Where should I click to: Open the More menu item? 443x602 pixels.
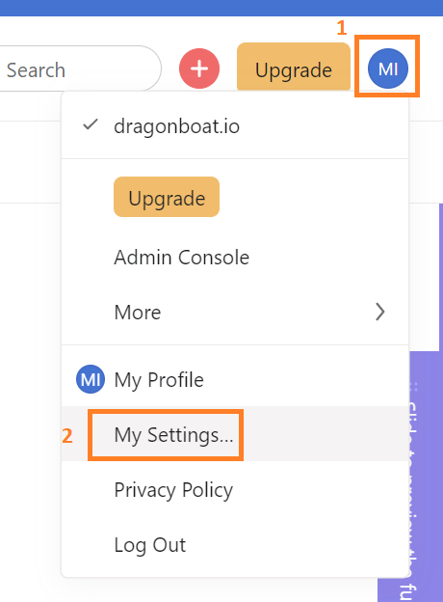point(235,312)
